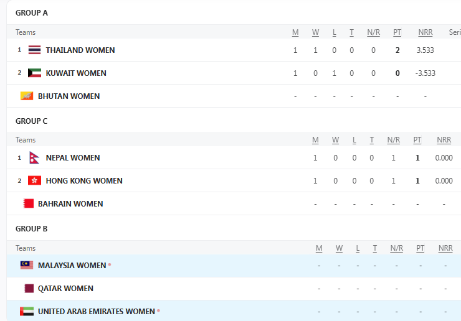The image size is (461, 321).
Task: Click the Hong Kong flag icon
Action: click(34, 180)
